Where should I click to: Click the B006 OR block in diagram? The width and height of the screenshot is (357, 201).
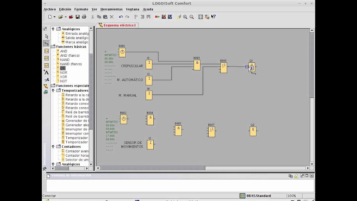[x=223, y=68]
